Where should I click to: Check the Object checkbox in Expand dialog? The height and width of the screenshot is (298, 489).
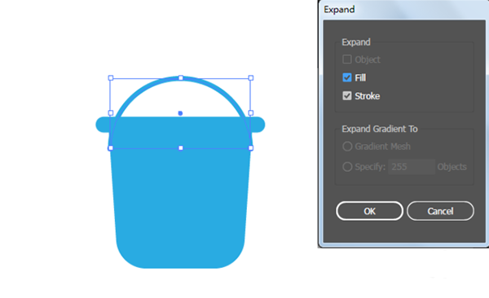pos(347,59)
